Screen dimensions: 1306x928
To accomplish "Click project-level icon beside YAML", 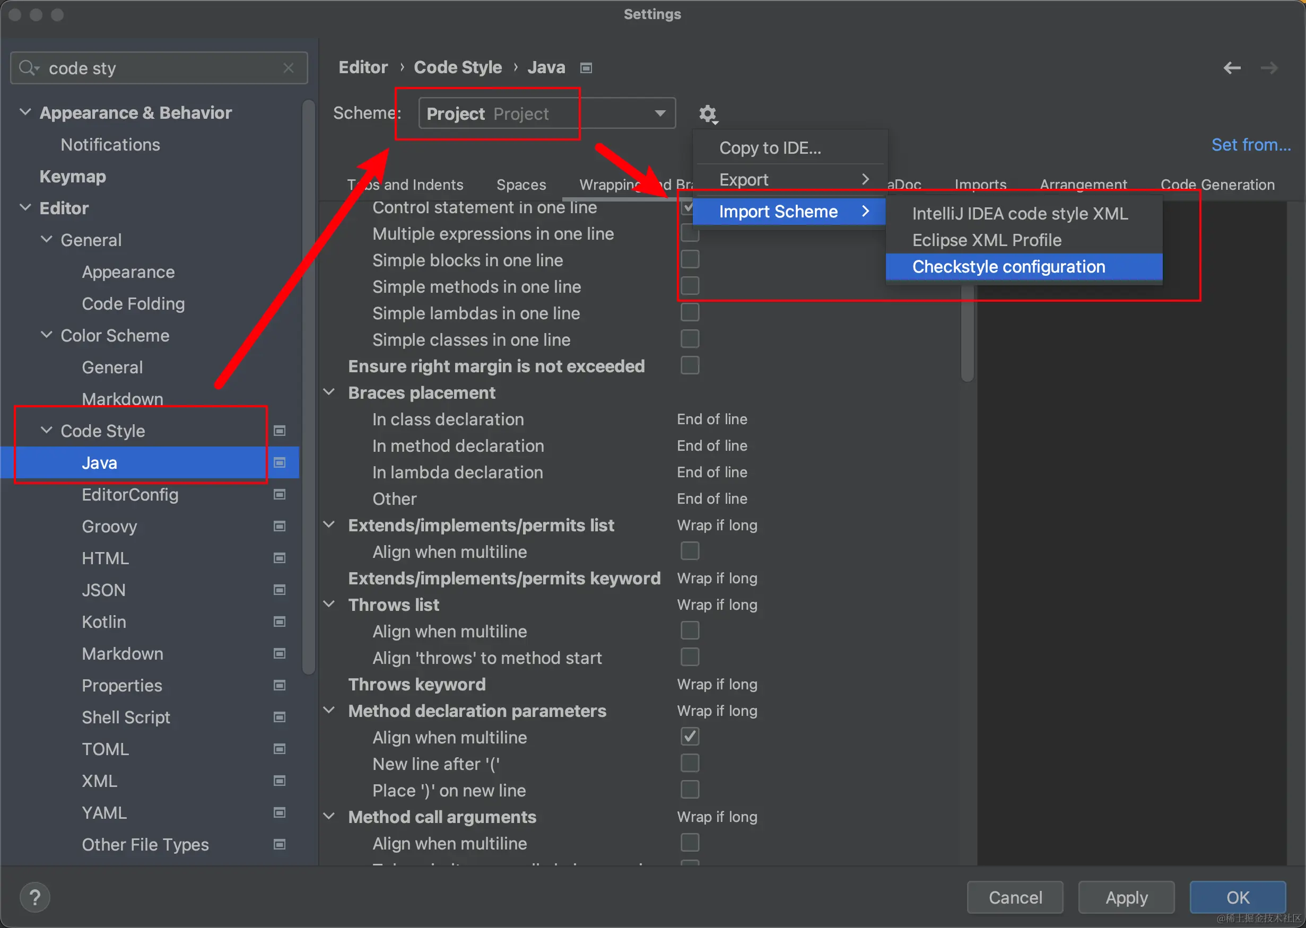I will (280, 812).
